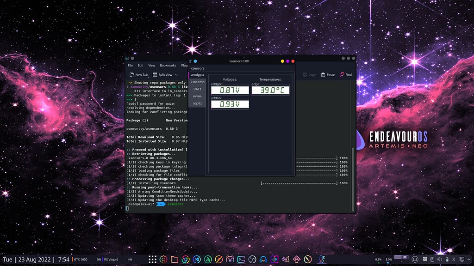474x266 pixels.
Task: Open the file manager folder in taskbar
Action: (x=174, y=259)
